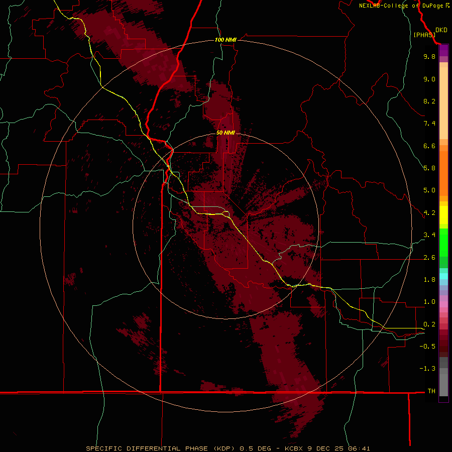
Task: Click the 3.4 value on the scale
Action: click(x=429, y=235)
